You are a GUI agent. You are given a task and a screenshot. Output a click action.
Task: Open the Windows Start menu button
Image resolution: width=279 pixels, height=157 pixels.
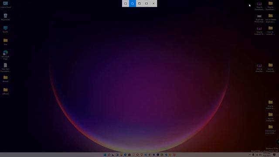click(105, 155)
